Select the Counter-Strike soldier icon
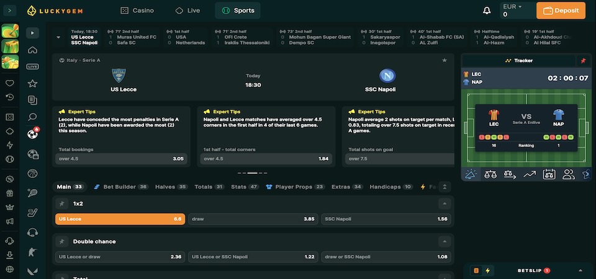This screenshot has height=279, width=596. tap(33, 252)
